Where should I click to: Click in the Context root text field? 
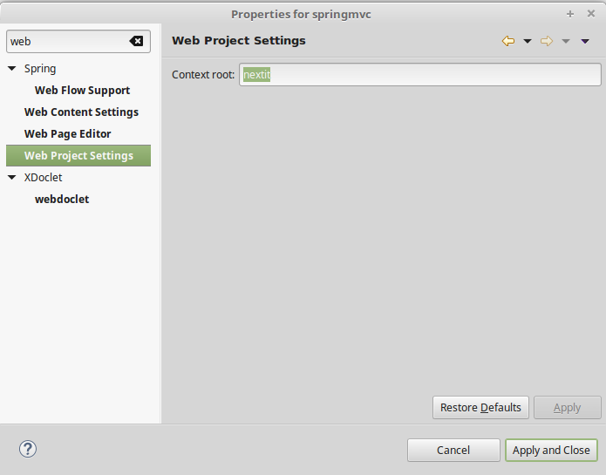coord(420,75)
